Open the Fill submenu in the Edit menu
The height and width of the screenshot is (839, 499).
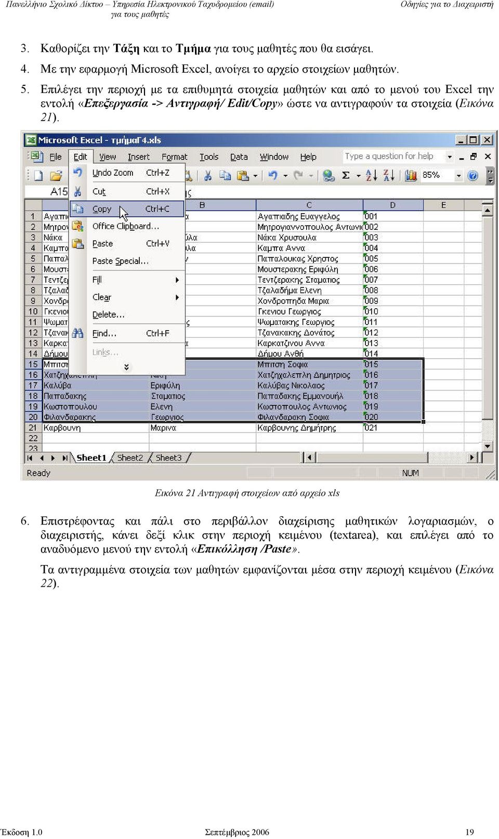pos(127,280)
